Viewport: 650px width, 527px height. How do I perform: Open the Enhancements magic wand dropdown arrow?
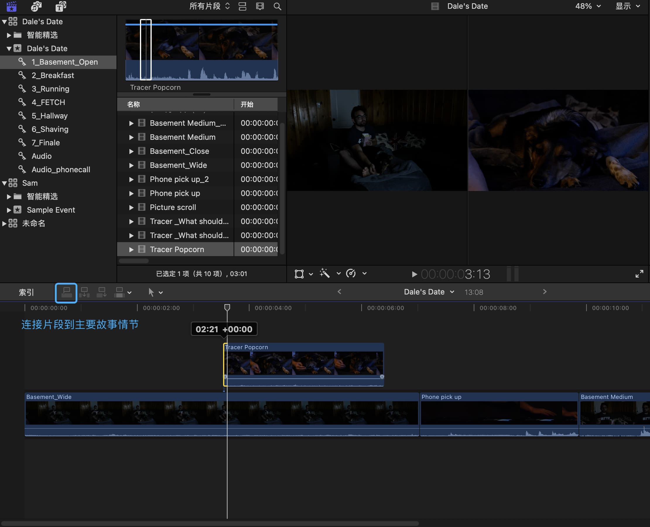point(338,273)
